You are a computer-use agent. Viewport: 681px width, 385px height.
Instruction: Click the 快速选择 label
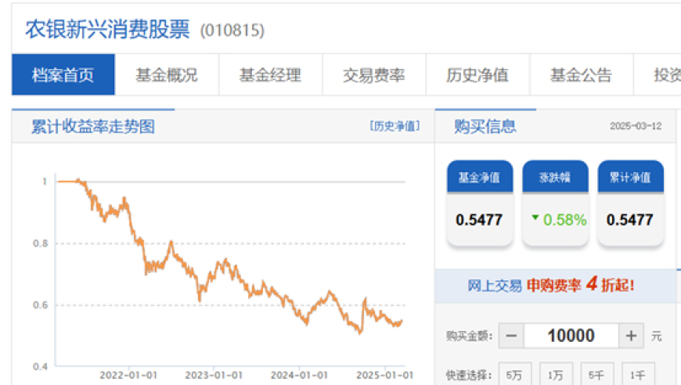pos(469,375)
